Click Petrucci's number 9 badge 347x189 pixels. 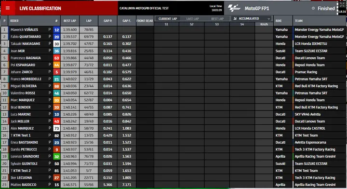pos(57,149)
